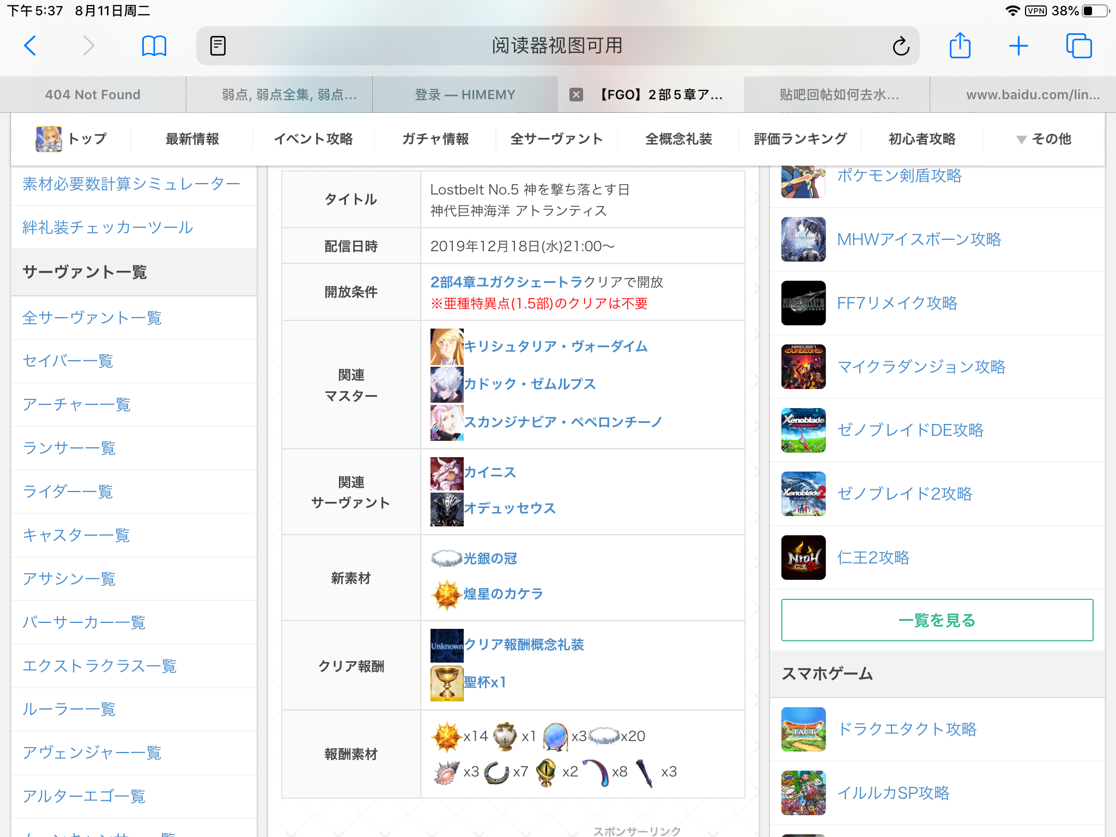Switch to www.baidu.com tab
The image size is (1116, 837).
[x=1023, y=95]
